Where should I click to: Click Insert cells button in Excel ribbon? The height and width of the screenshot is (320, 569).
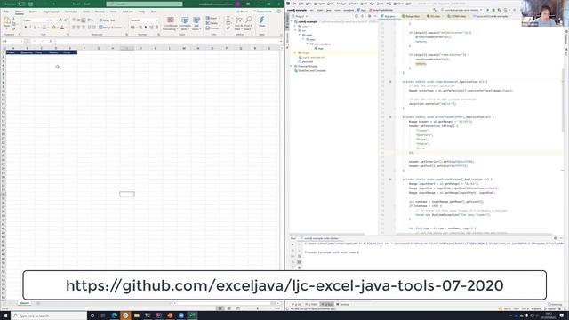[212, 18]
